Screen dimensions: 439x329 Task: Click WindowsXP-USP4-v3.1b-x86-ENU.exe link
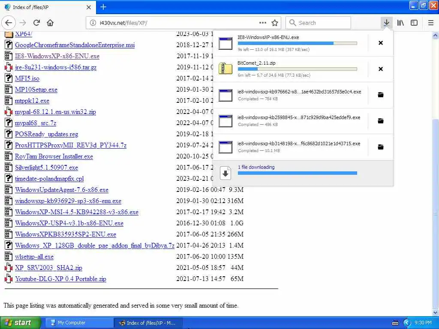[x=69, y=223]
